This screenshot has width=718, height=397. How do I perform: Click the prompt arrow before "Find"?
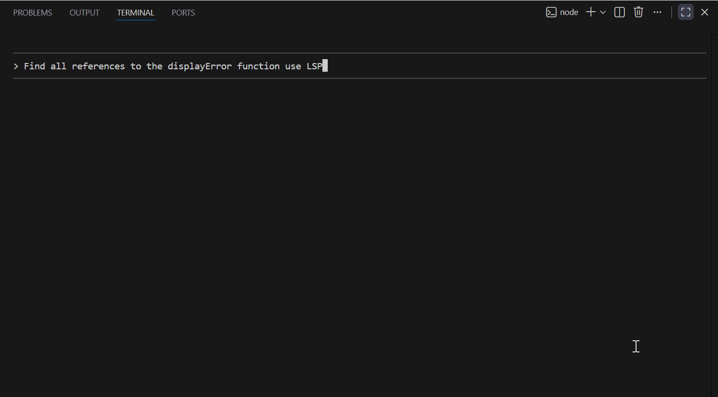[16, 66]
